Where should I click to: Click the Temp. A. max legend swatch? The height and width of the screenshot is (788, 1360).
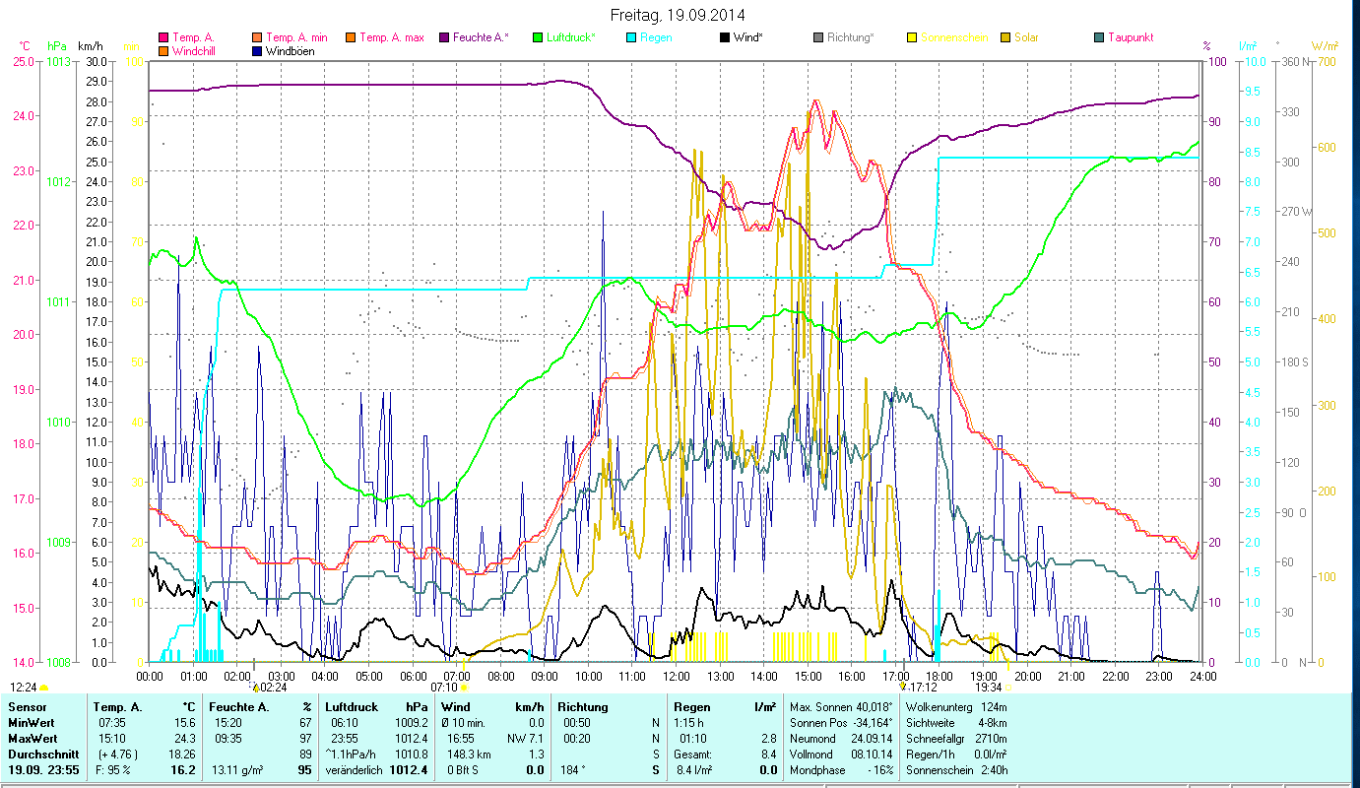(x=350, y=38)
